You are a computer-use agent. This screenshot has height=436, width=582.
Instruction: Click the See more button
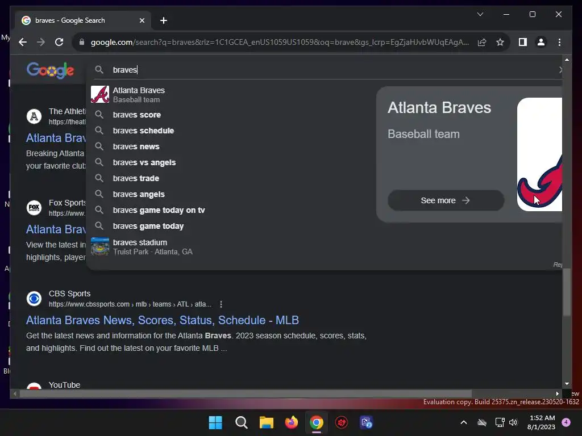[446, 200]
